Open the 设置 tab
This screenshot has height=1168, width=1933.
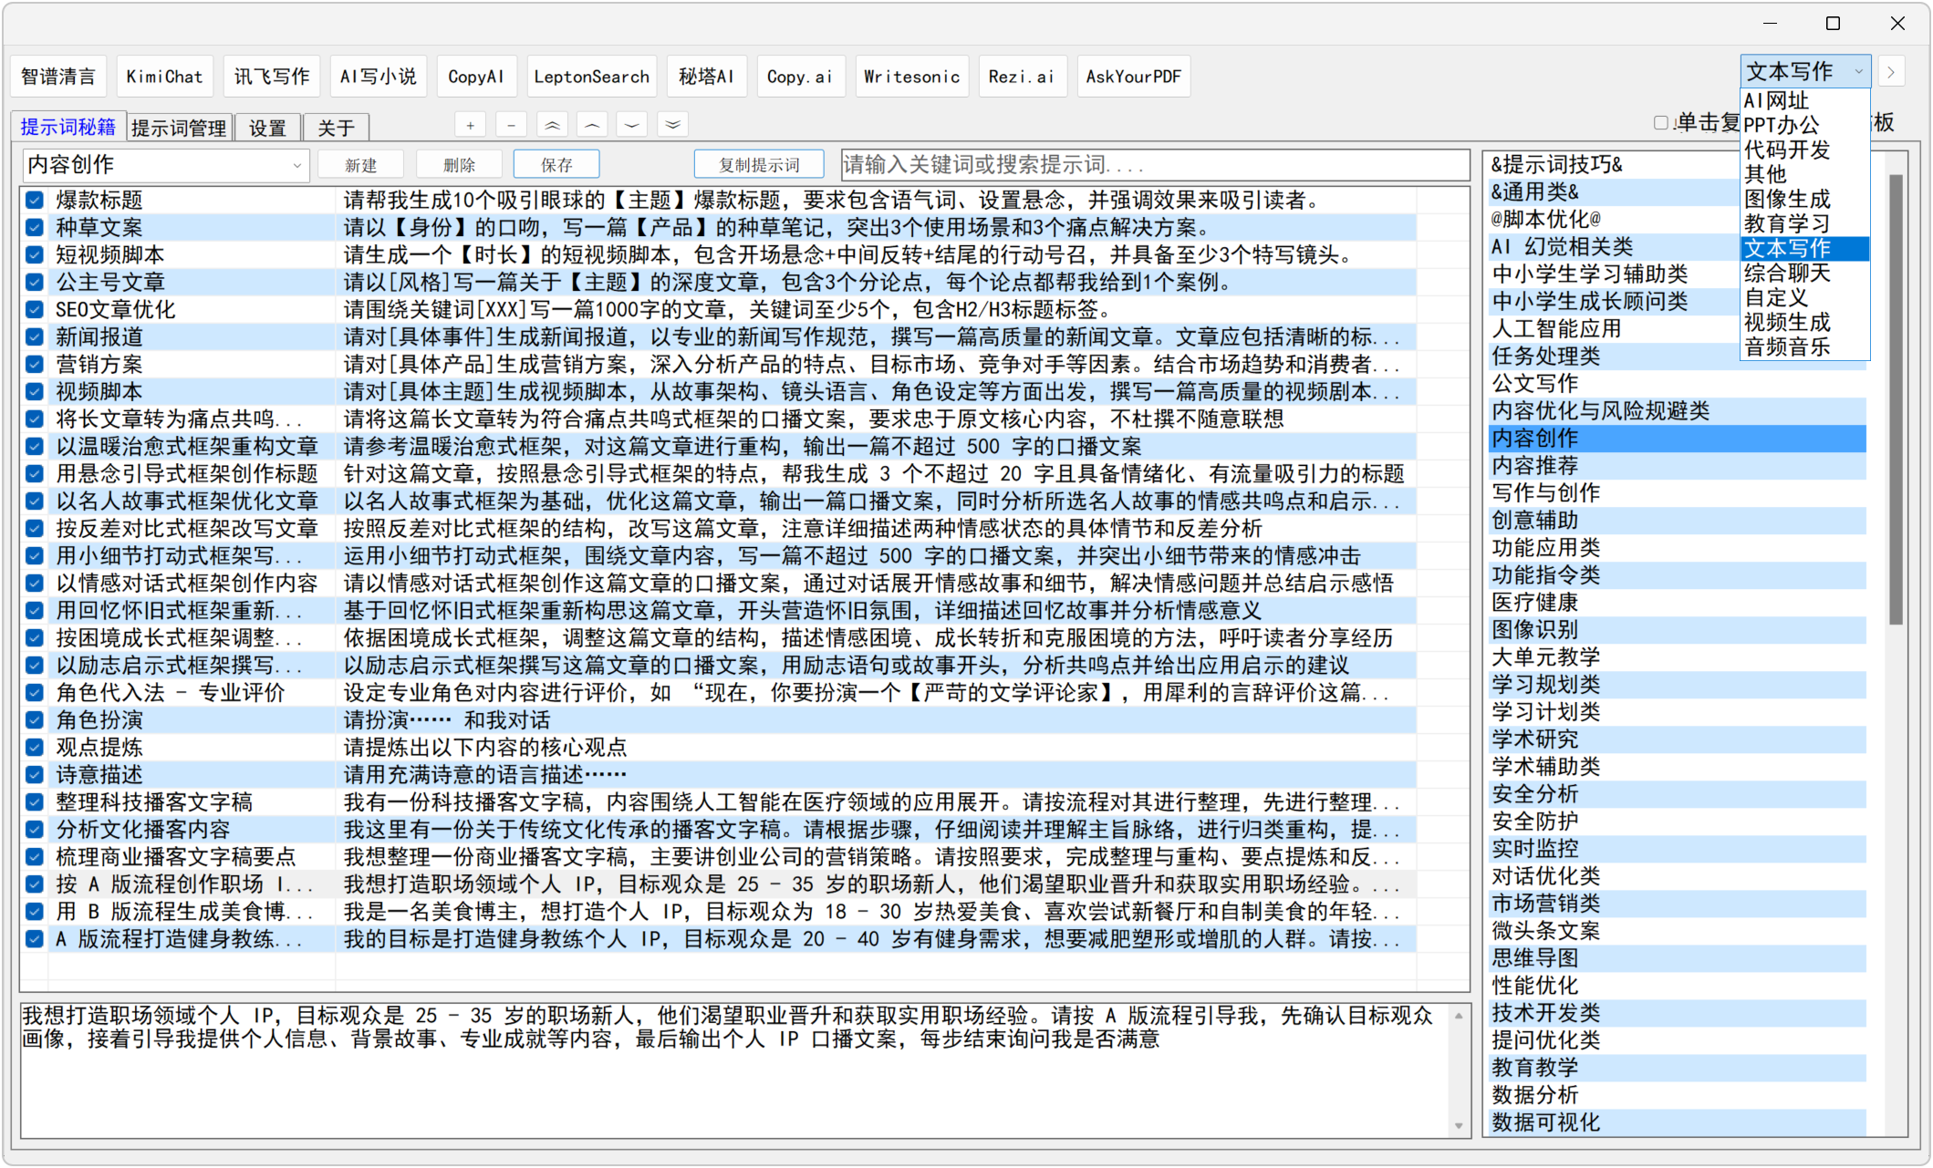point(267,128)
